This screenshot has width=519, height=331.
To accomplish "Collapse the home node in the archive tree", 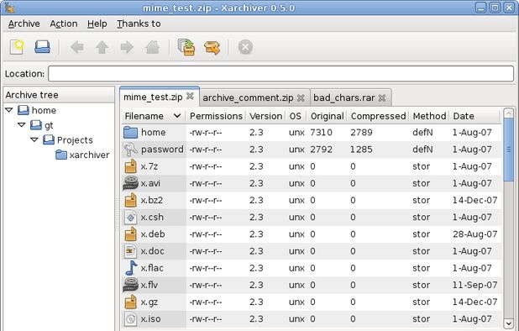I will coord(9,109).
